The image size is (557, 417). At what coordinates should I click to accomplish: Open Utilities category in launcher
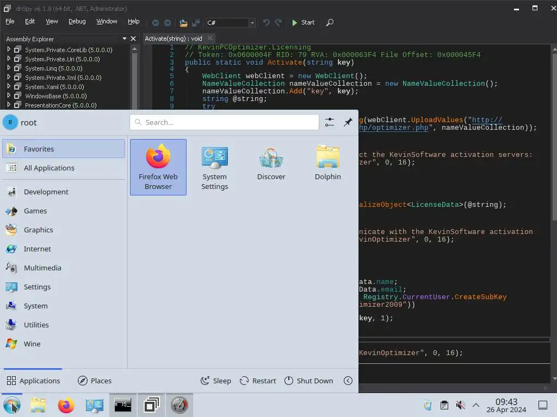tap(64, 325)
